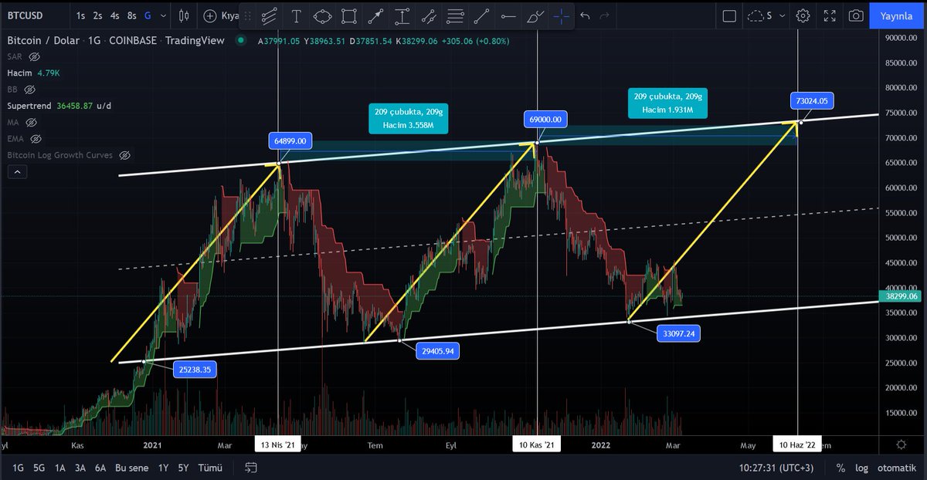The width and height of the screenshot is (927, 480).
Task: Click the 73024.05 price label on chart
Action: (812, 101)
